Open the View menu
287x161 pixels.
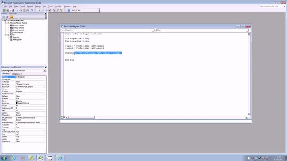click(x=16, y=6)
